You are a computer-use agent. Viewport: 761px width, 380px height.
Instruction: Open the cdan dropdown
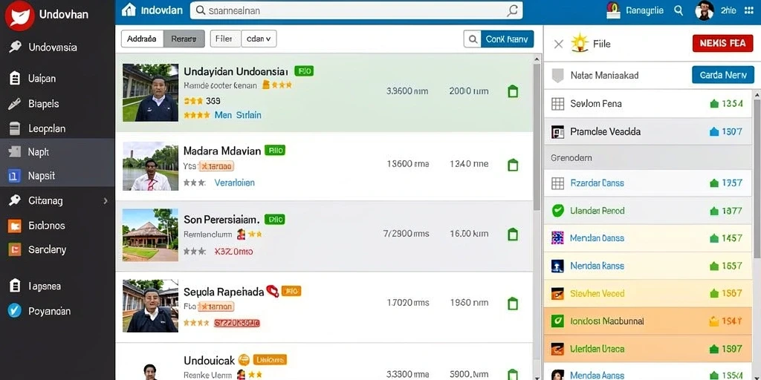(x=259, y=39)
